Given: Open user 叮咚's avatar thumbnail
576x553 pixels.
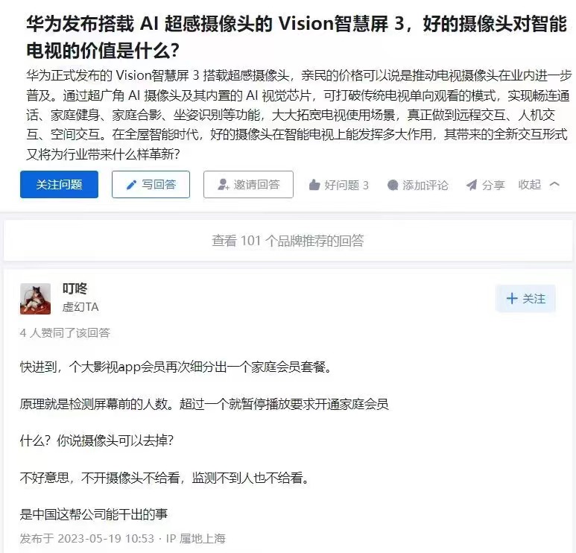Looking at the screenshot, I should (35, 299).
